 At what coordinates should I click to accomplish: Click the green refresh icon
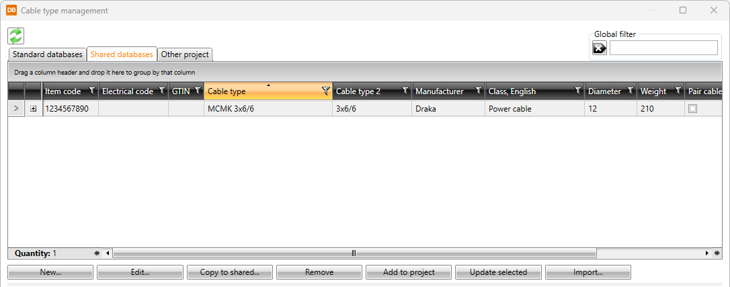click(15, 36)
